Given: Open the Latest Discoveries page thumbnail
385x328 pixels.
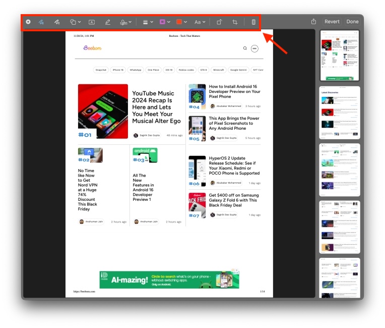Looking at the screenshot, I should coord(340,113).
